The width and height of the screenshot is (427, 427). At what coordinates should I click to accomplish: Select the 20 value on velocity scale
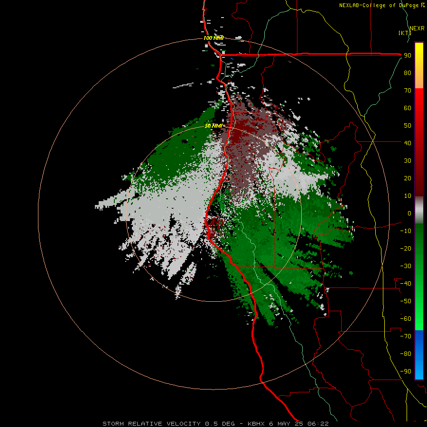(x=408, y=178)
